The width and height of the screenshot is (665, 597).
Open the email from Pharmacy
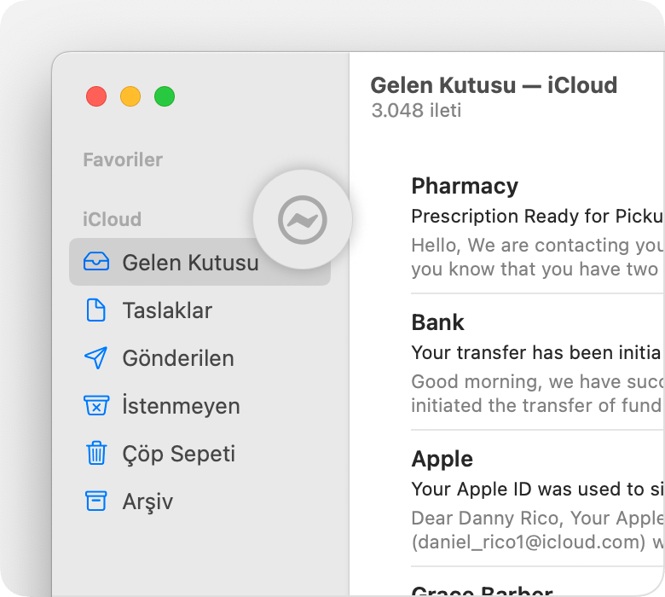click(465, 186)
